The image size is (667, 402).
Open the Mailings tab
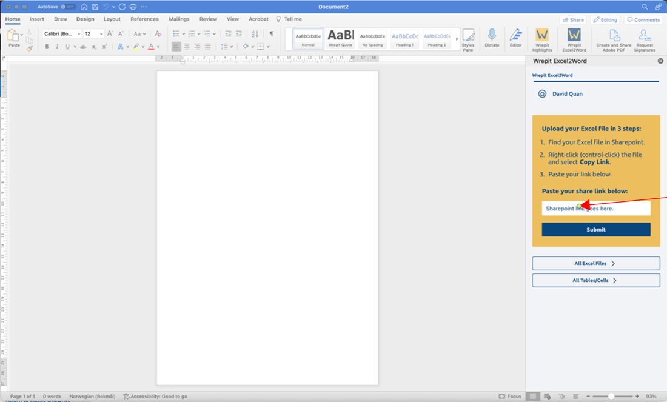point(179,19)
